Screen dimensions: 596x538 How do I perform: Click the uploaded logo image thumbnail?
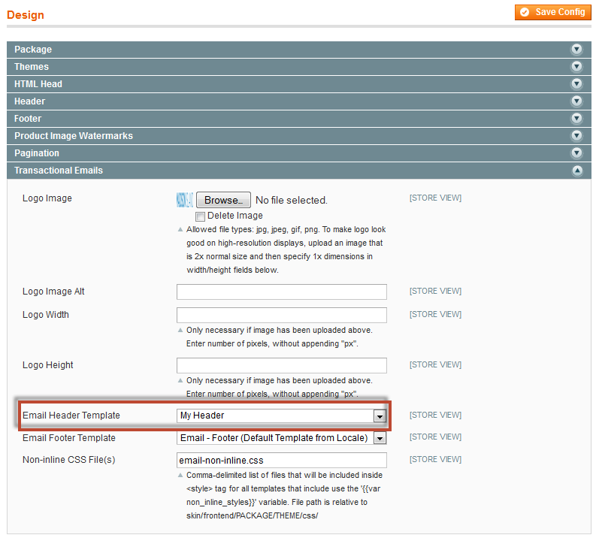[x=184, y=200]
